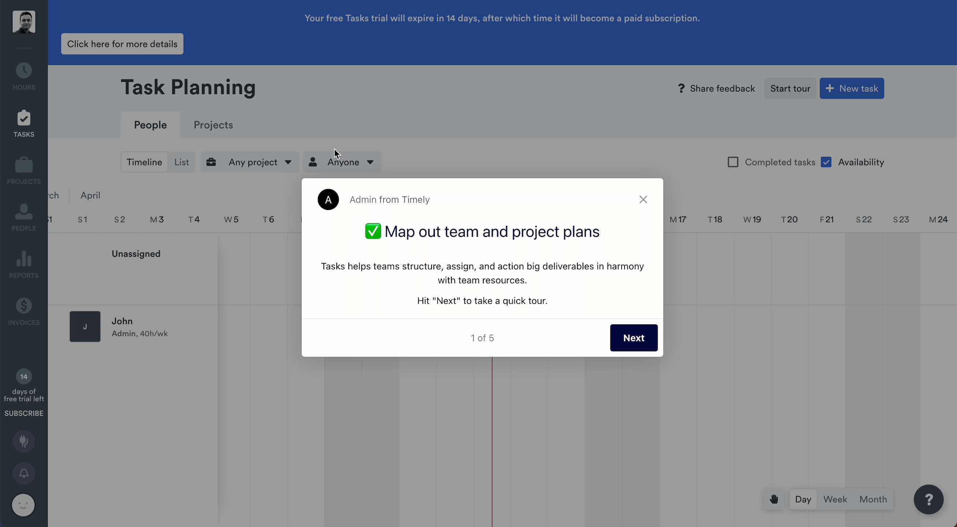The image size is (957, 527).
Task: Click Next in the tour dialog
Action: pyautogui.click(x=633, y=338)
